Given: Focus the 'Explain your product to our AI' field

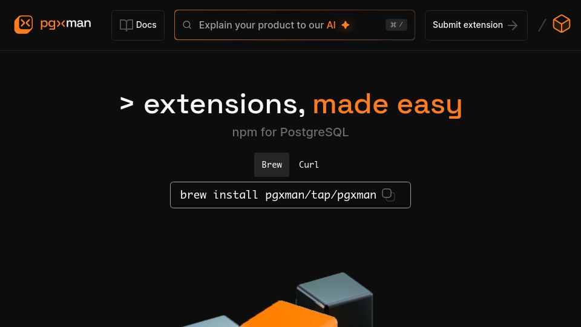Looking at the screenshot, I should click(x=295, y=25).
